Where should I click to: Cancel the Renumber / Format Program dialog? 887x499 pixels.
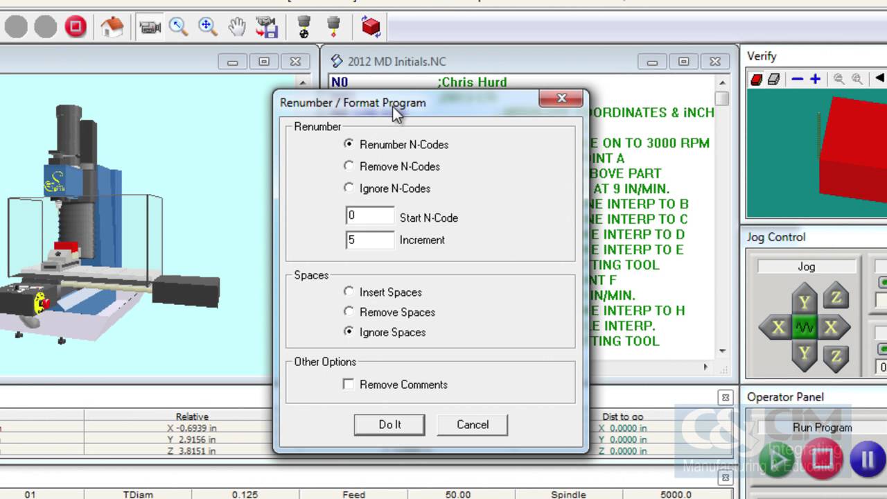tap(473, 425)
